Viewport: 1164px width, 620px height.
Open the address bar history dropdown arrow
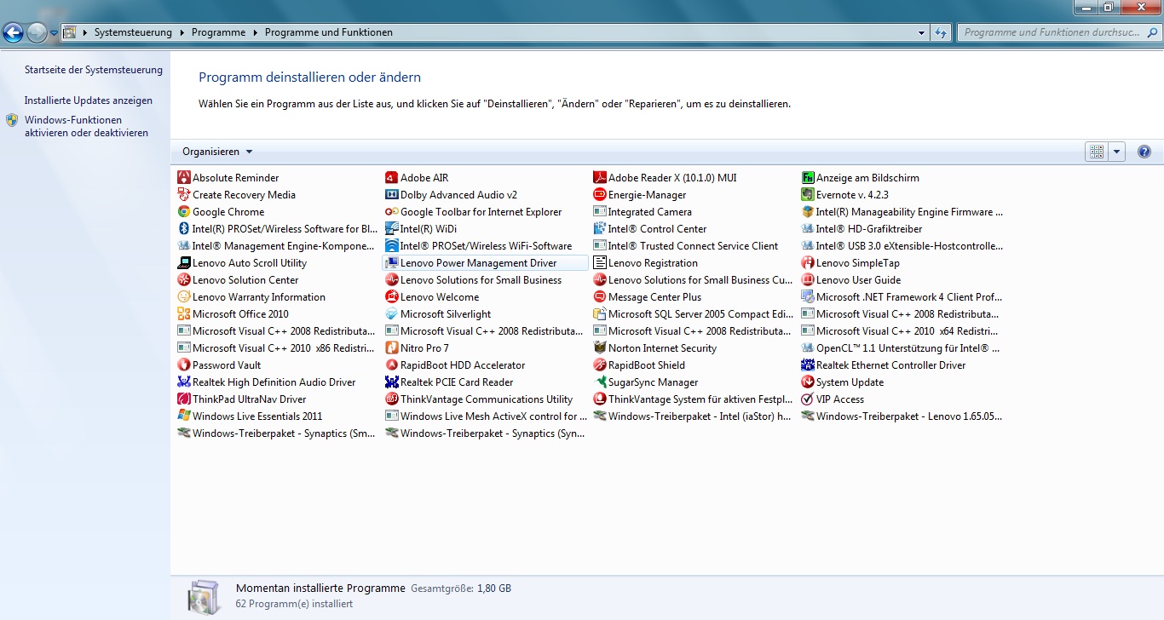[x=921, y=32]
